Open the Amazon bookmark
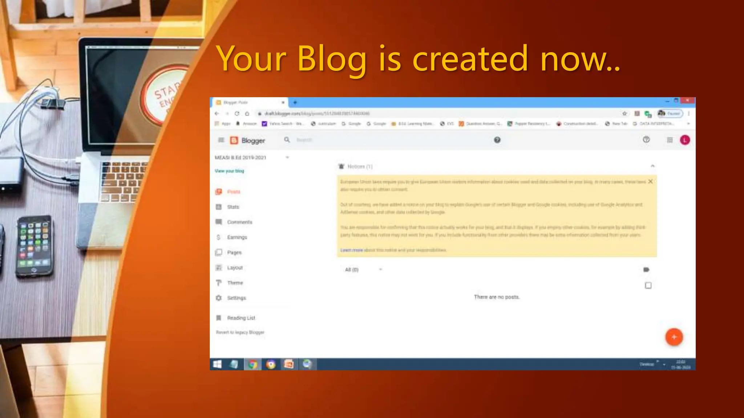744x418 pixels. click(x=246, y=124)
